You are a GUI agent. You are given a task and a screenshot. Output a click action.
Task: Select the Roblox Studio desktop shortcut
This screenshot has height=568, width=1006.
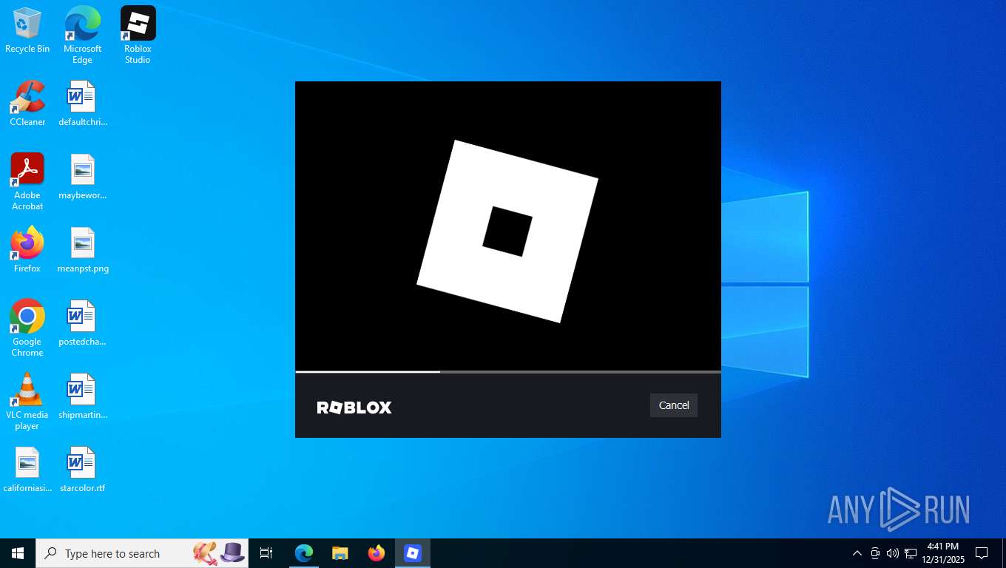pyautogui.click(x=138, y=35)
